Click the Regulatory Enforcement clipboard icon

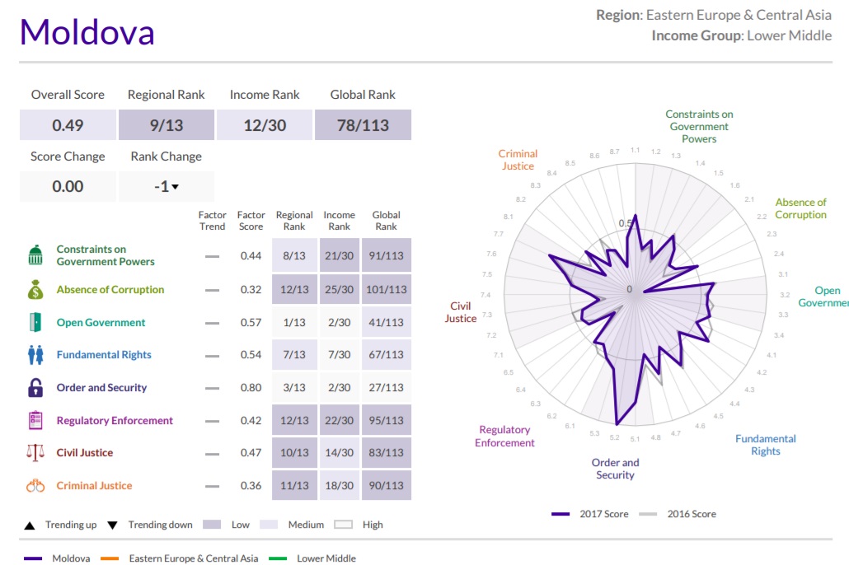[x=35, y=420]
